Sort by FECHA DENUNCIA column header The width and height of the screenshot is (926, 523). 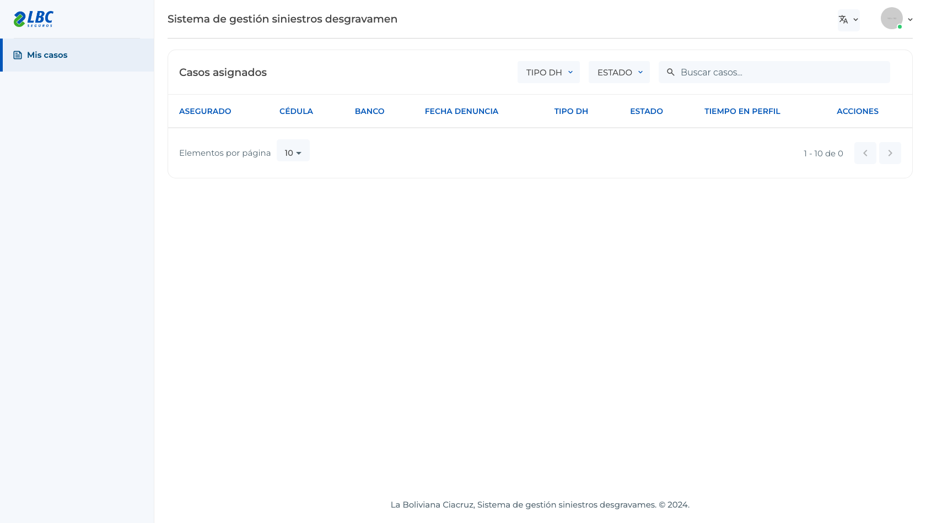[x=461, y=111]
